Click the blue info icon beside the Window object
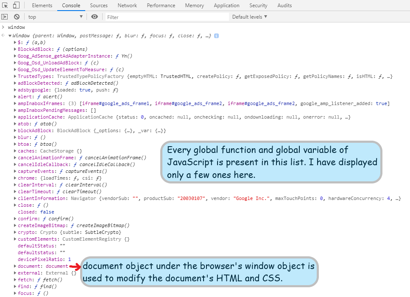Image resolution: width=410 pixels, height=297 pixels. click(216, 36)
